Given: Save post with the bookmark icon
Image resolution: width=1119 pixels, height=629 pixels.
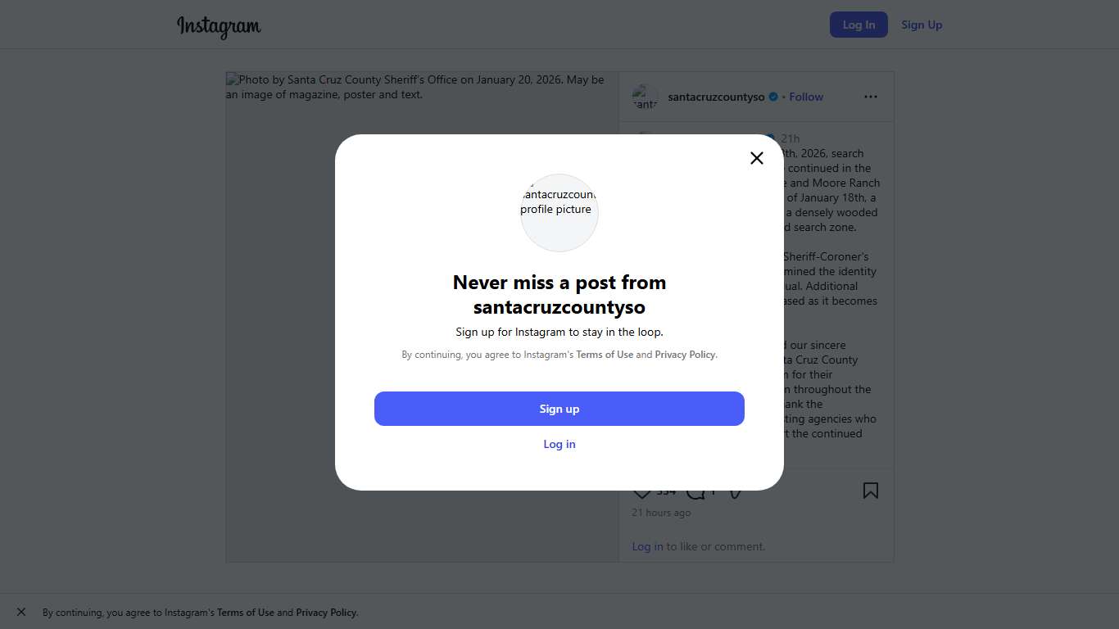Looking at the screenshot, I should 870,491.
